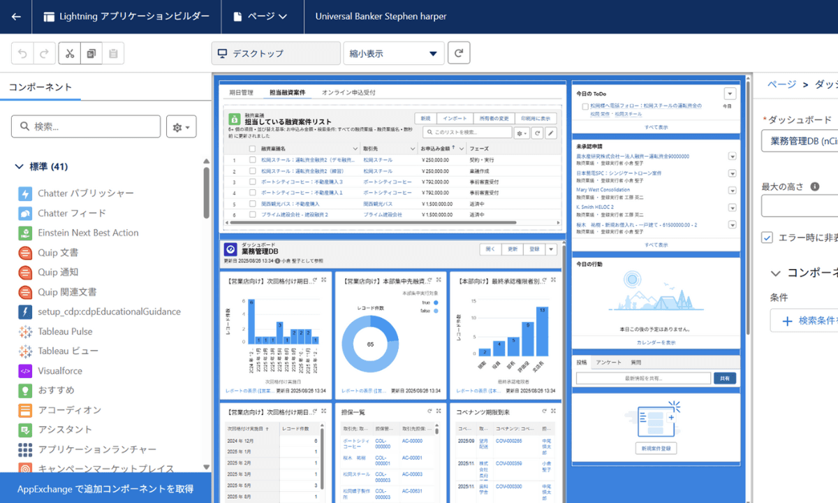838x503 pixels.
Task: Click the refresh canvas icon
Action: click(x=459, y=53)
